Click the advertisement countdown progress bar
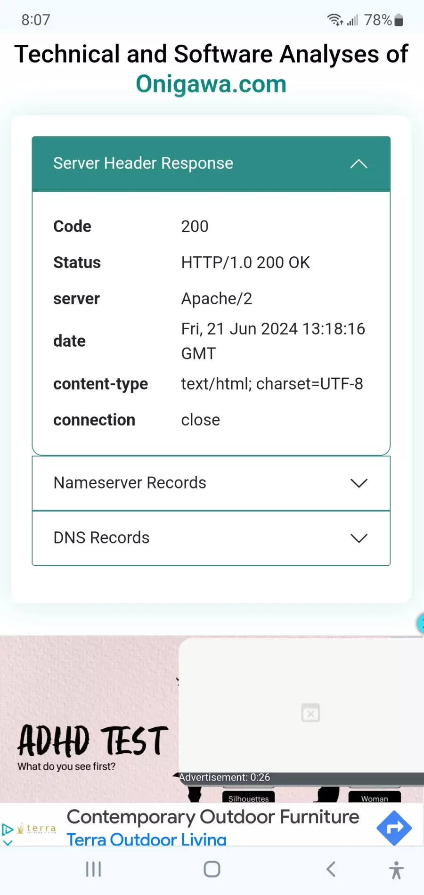Screen dimensions: 424x895 click(302, 778)
